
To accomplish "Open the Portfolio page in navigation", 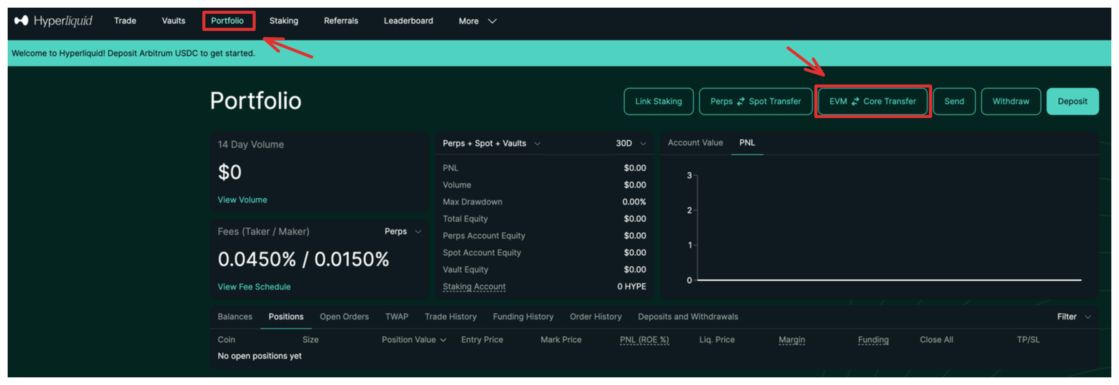I will 227,20.
